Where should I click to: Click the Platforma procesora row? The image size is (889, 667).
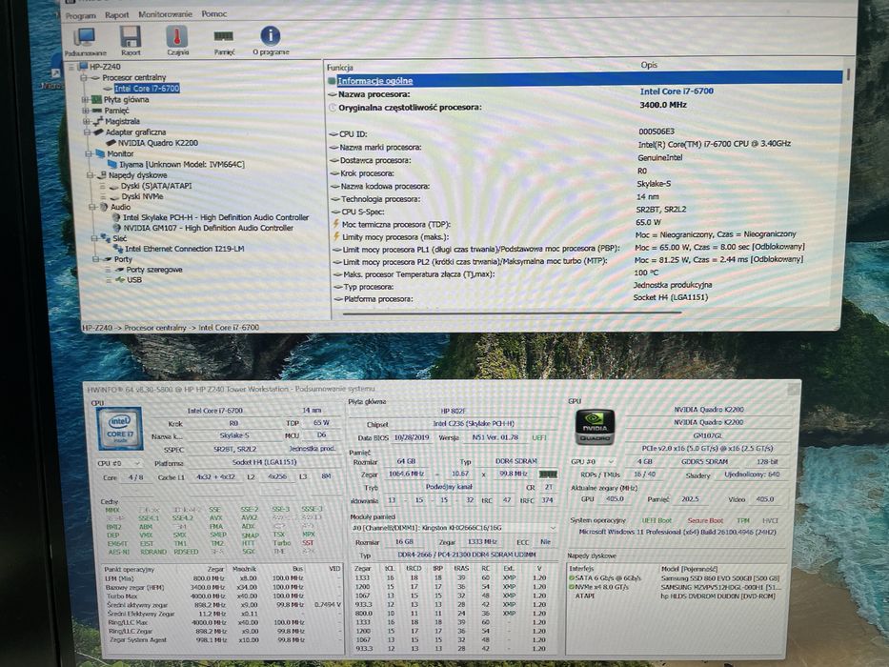[584, 298]
